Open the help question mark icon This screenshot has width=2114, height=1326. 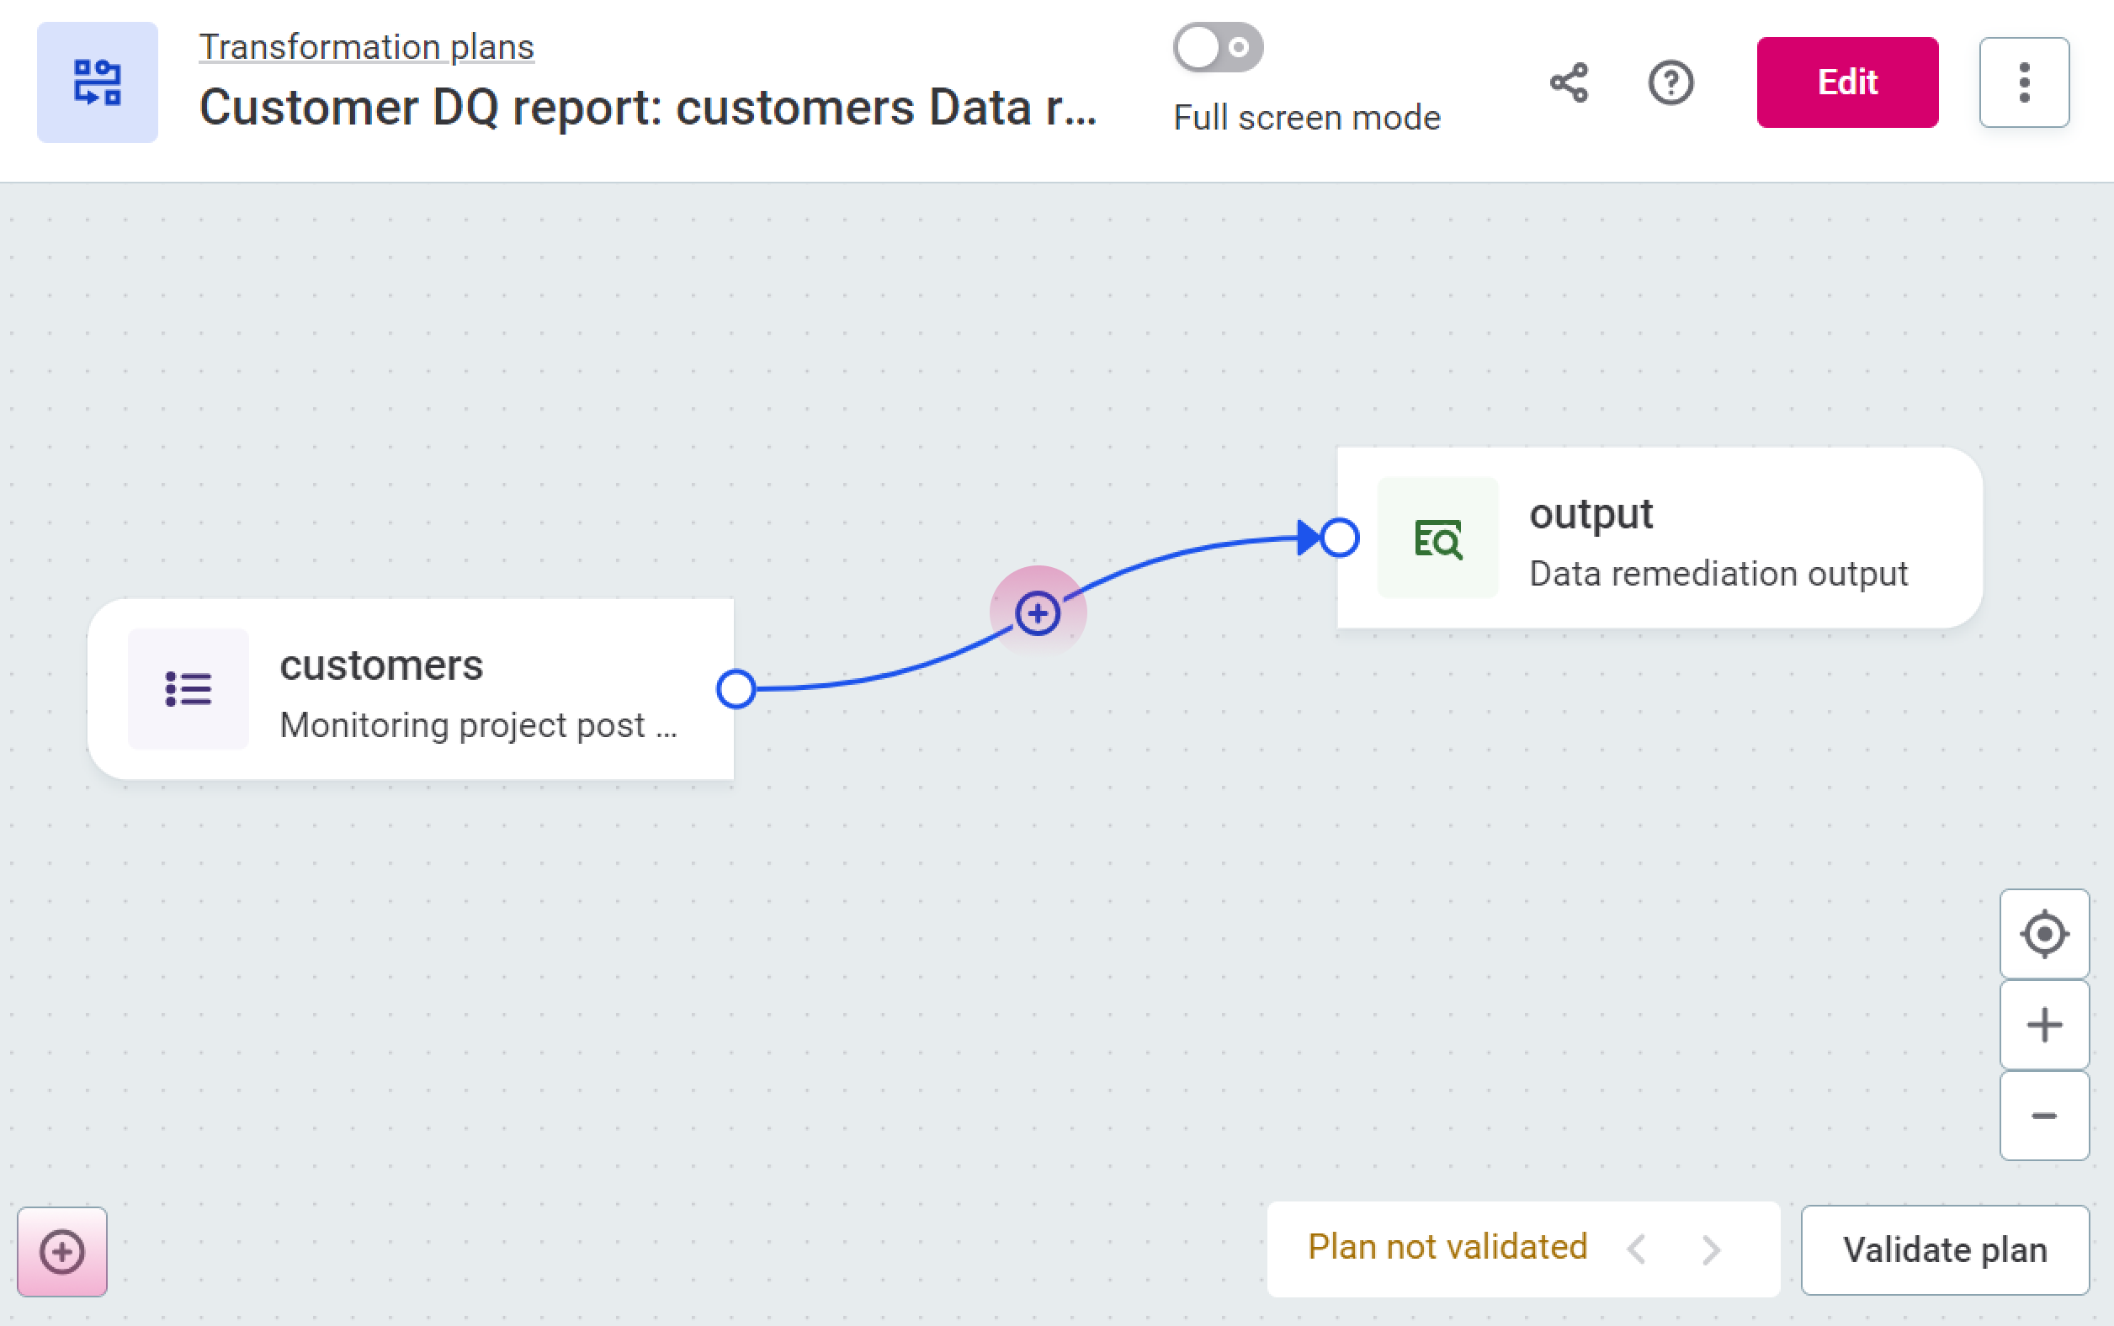point(1670,82)
